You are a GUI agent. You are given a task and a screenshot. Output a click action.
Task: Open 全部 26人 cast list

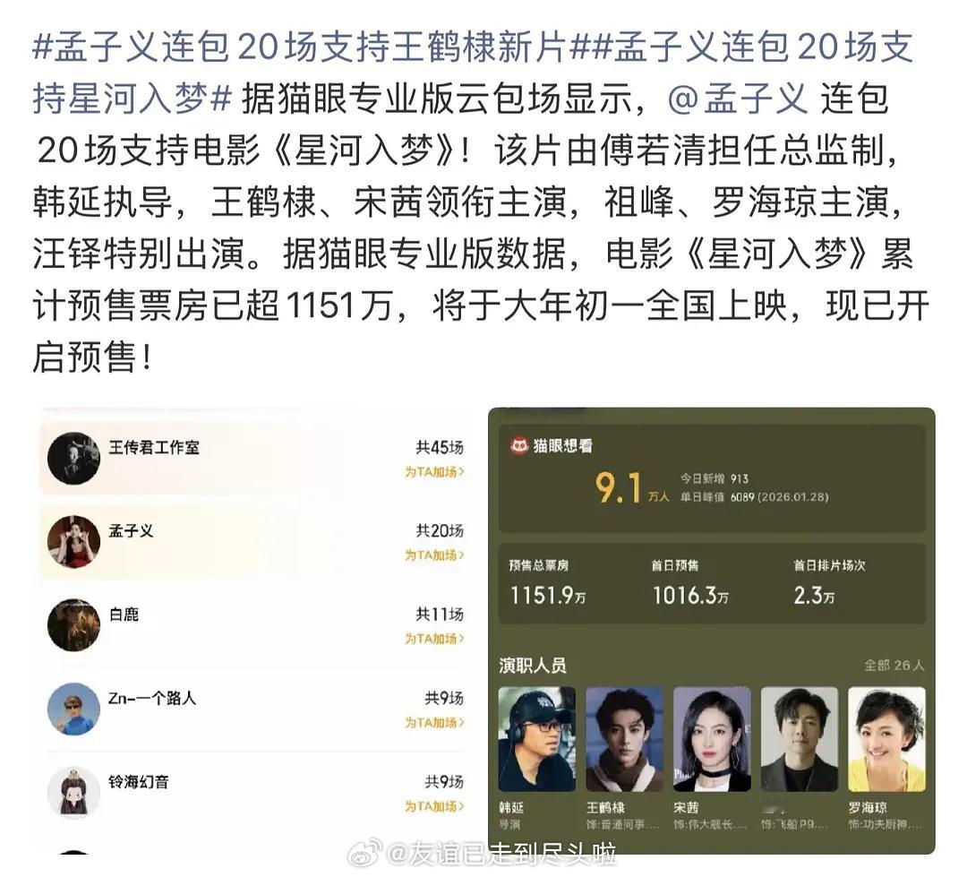pyautogui.click(x=894, y=665)
